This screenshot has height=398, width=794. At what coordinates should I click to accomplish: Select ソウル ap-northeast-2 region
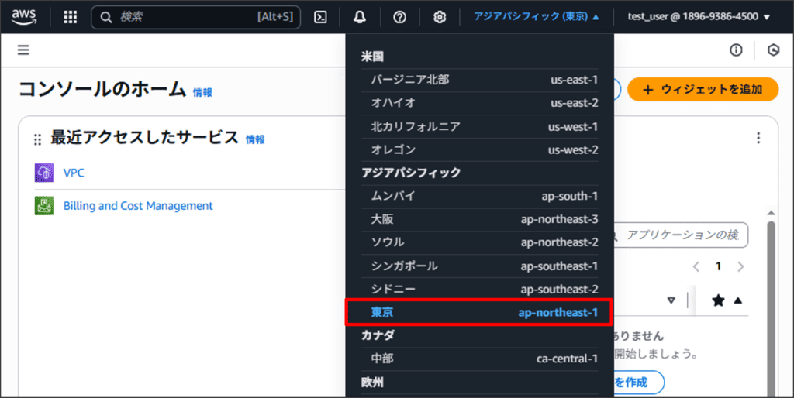point(479,242)
